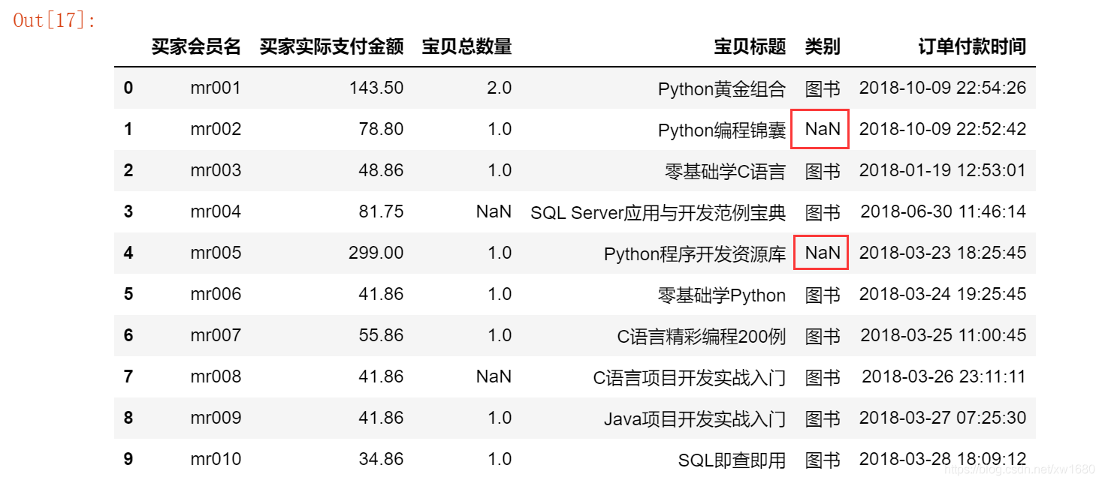Click the mr003 buyer cell
The height and width of the screenshot is (483, 1102).
(x=216, y=170)
